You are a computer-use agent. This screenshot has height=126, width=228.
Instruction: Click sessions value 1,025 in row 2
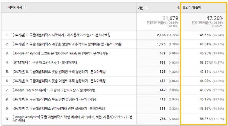click(161, 44)
